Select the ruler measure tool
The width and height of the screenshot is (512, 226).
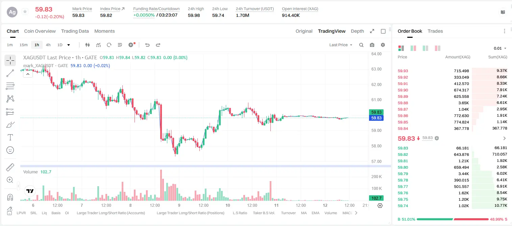(10, 167)
